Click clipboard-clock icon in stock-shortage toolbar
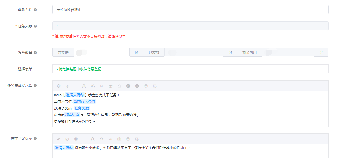Image resolution: width=348 pixels, height=158 pixels. coord(137,139)
